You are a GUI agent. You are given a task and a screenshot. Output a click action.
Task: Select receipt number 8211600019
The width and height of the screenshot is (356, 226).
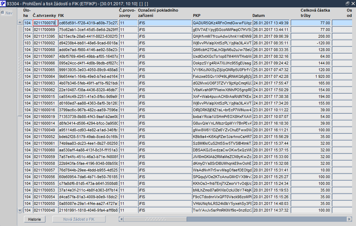coord(45,117)
